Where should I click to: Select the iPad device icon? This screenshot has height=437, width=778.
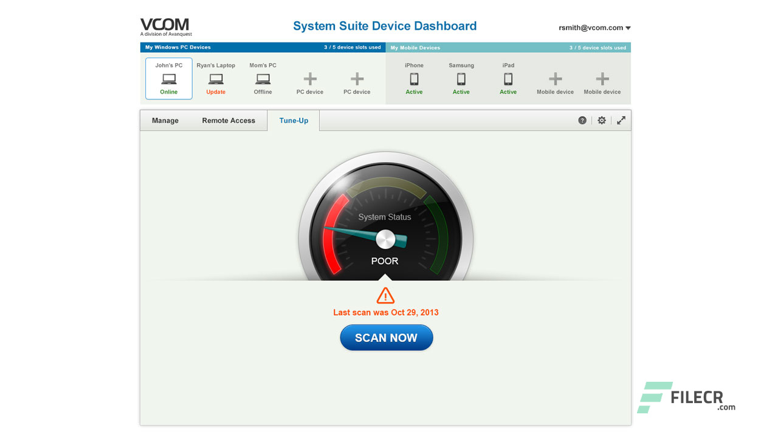[508, 79]
